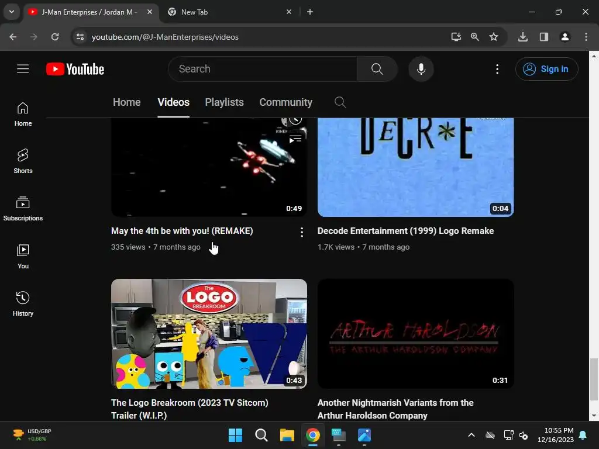This screenshot has width=599, height=449.
Task: Add May the 4th video to queue
Action: tap(295, 139)
